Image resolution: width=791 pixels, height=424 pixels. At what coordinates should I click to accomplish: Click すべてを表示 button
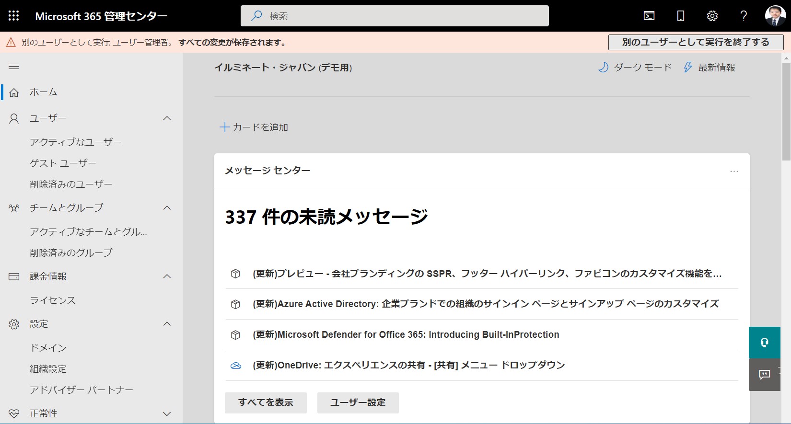(x=266, y=403)
